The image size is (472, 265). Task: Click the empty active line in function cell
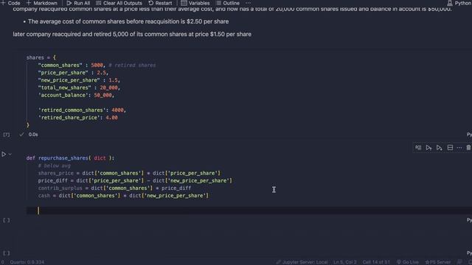pos(249,211)
